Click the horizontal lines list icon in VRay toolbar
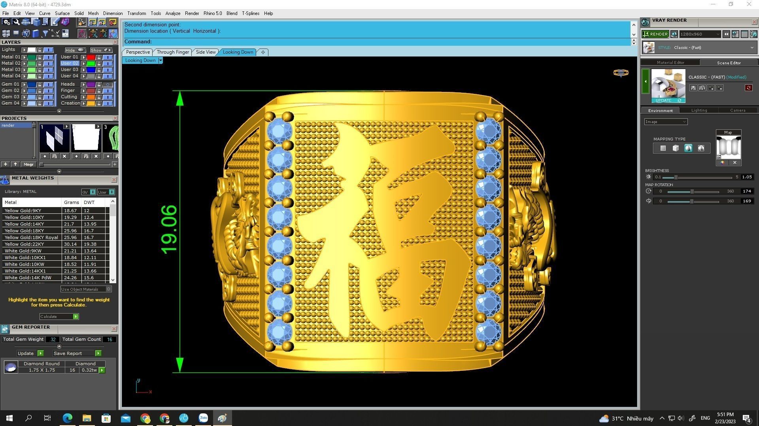 744,34
